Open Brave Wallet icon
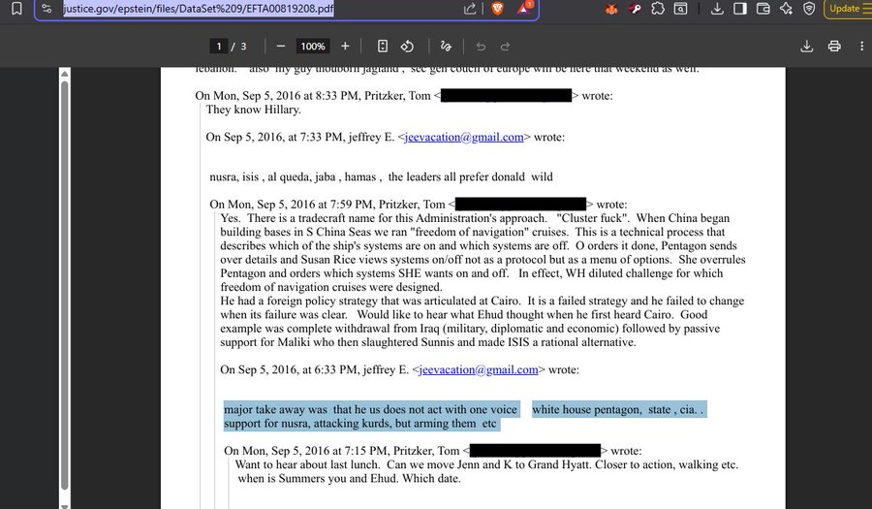 click(763, 9)
